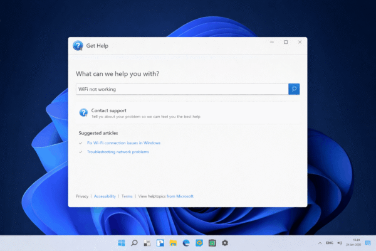Click the ENG language indicator
Viewport: 376px width, 251px height.
(330, 243)
